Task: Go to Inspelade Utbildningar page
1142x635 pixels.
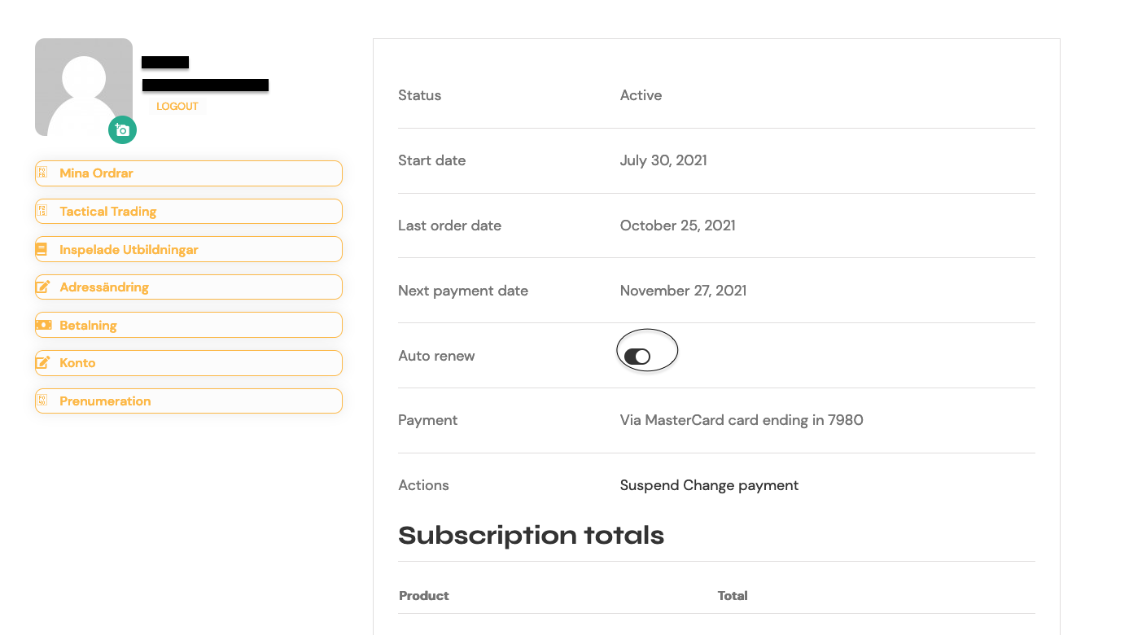Action: (189, 249)
